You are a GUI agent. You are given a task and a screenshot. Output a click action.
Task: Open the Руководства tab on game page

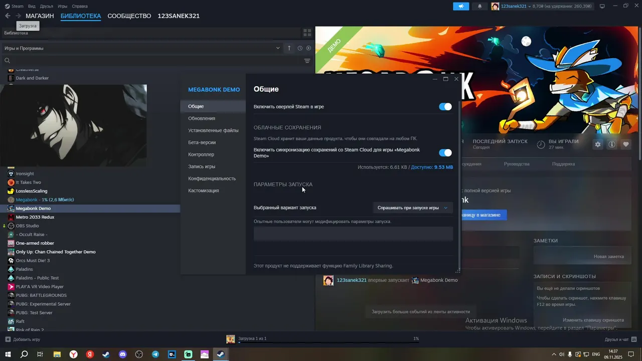point(517,164)
